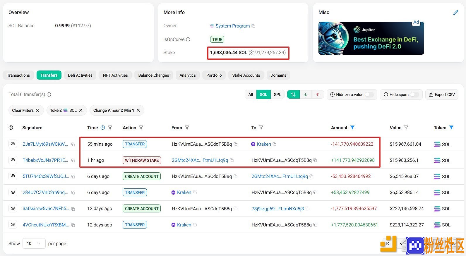Image resolution: width=466 pixels, height=256 pixels.
Task: Click the clock icon beside Time column
Action: 103,128
